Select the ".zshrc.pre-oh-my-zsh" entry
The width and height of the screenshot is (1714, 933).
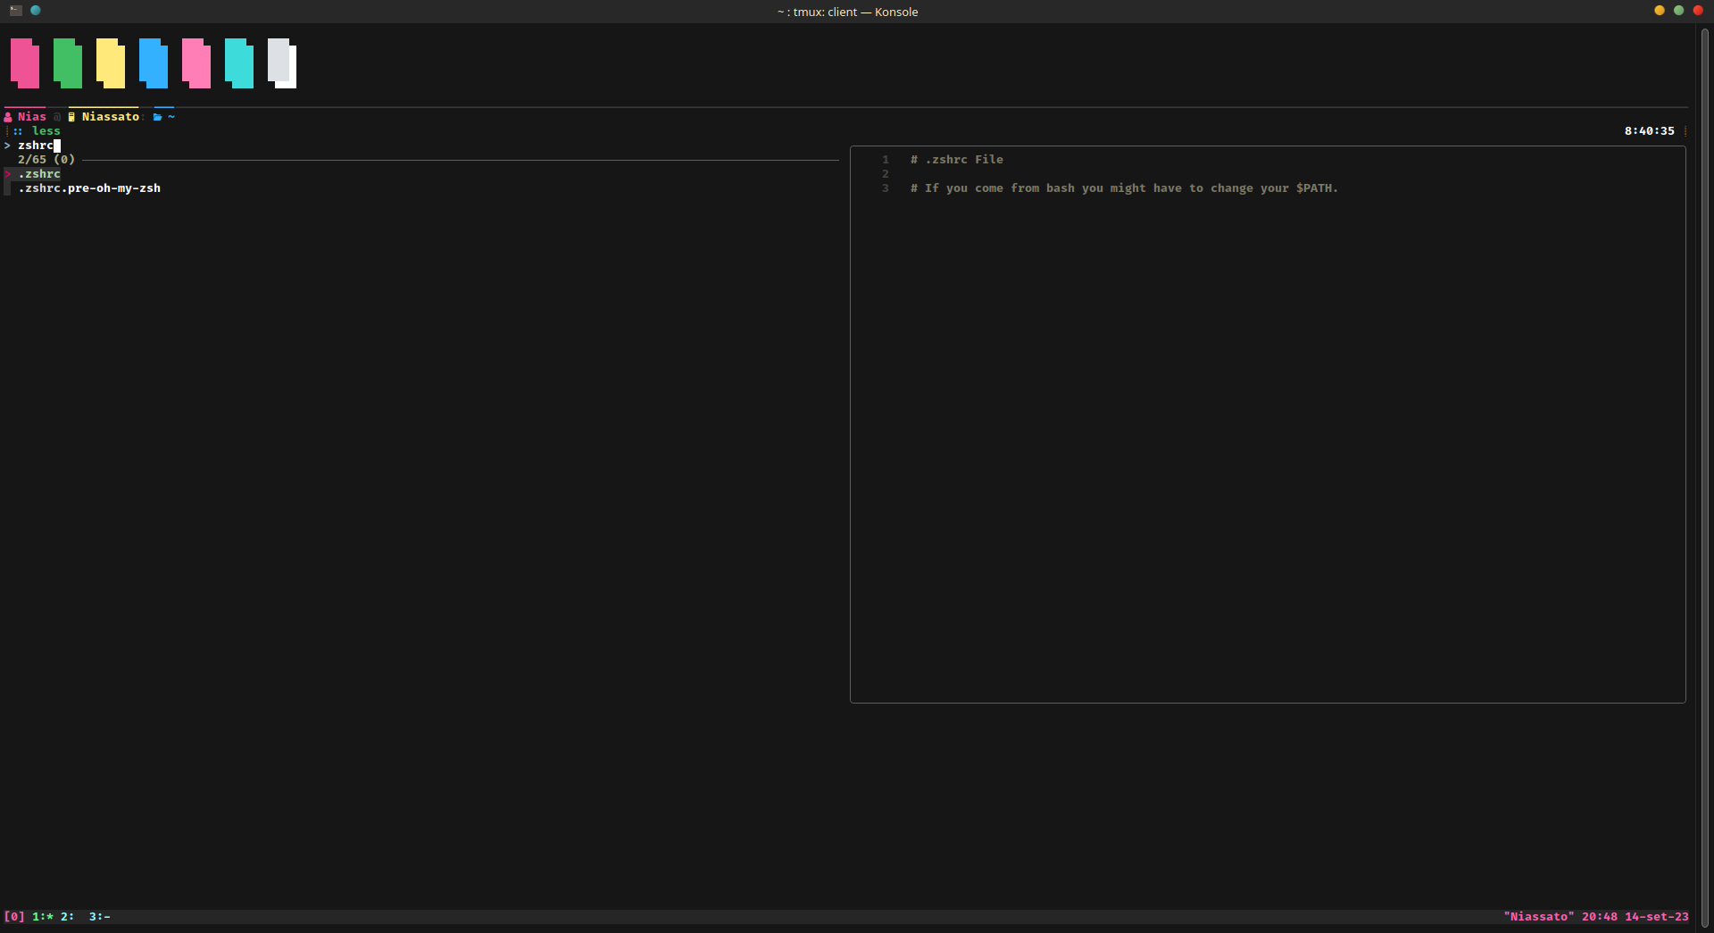(x=89, y=188)
